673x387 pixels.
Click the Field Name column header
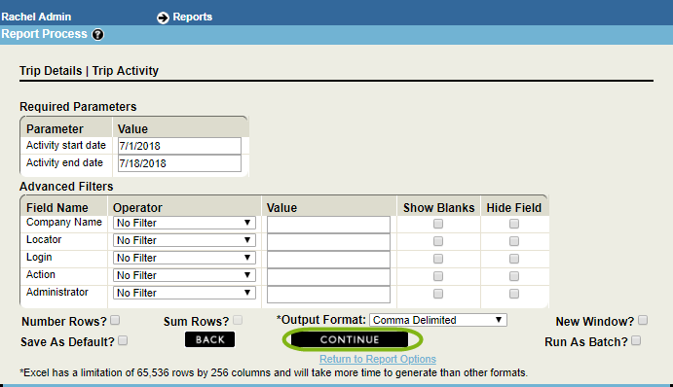click(x=57, y=208)
